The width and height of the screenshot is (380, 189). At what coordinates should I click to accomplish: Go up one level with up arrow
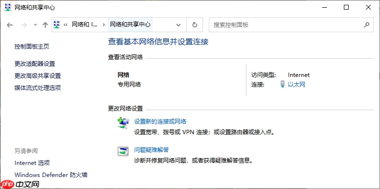tap(45, 25)
